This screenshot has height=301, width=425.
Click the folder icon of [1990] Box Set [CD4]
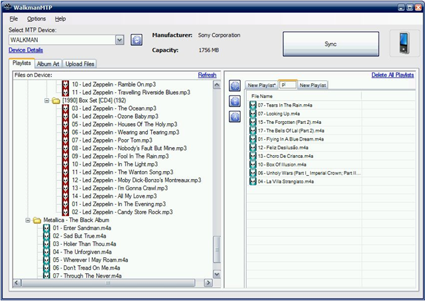[x=56, y=101]
